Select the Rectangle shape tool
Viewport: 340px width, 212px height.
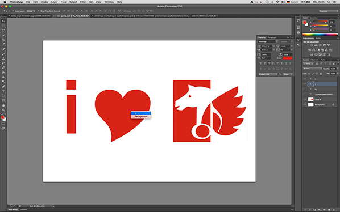(3, 101)
